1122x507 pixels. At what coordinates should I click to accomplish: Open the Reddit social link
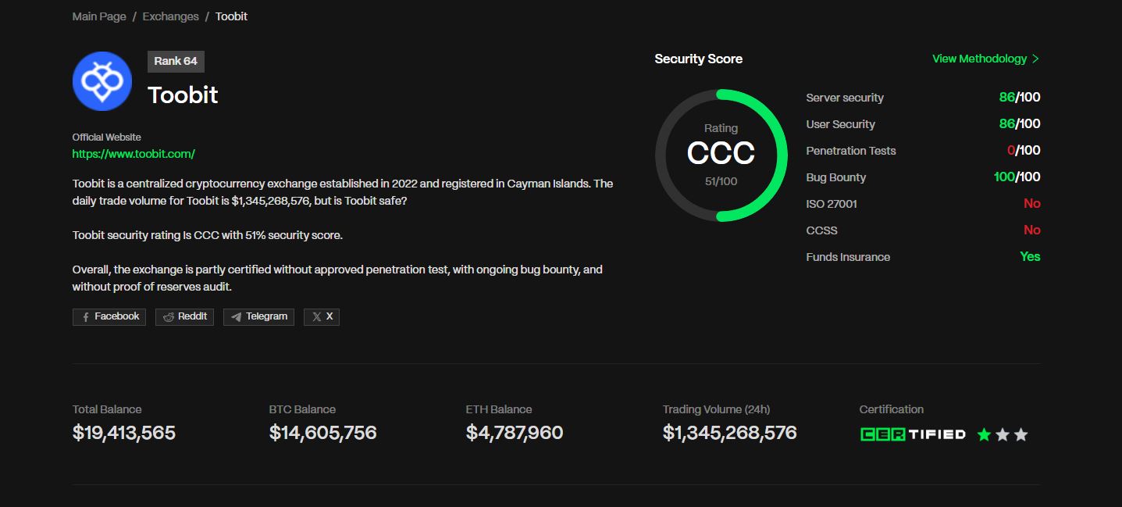184,316
